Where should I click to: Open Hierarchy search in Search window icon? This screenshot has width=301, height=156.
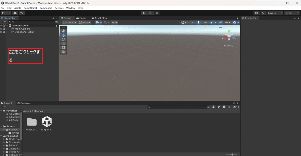tap(56, 22)
